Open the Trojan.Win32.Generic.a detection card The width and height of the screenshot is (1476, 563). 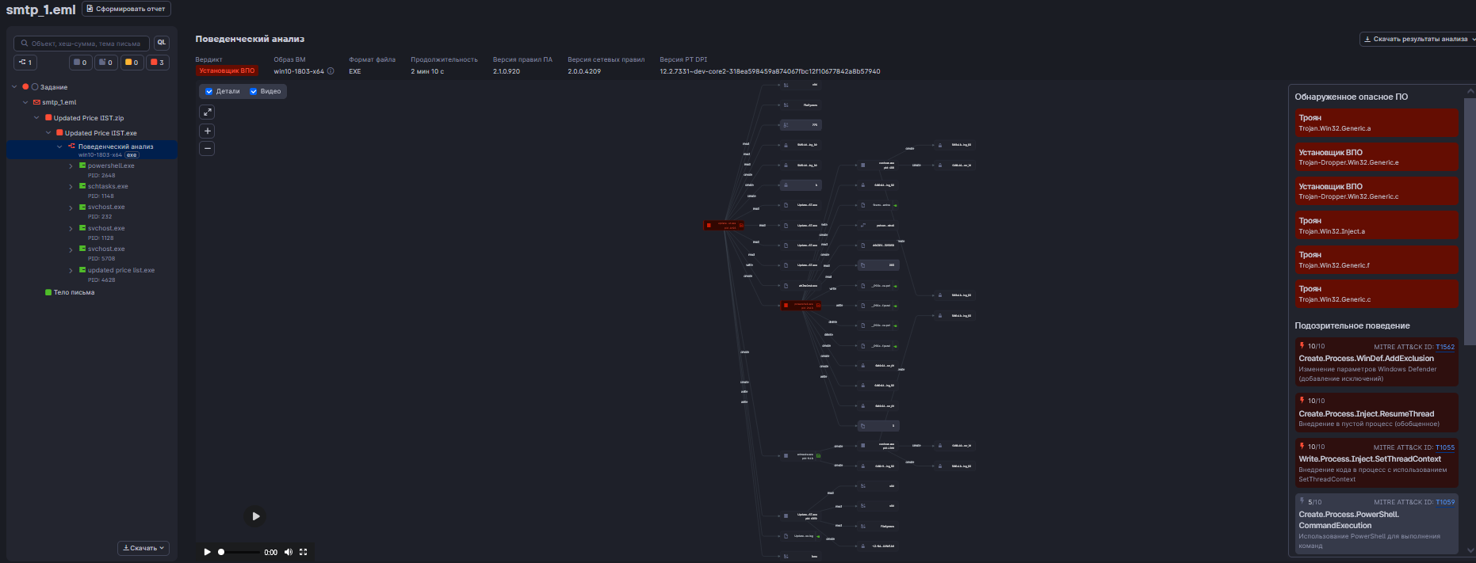1376,123
